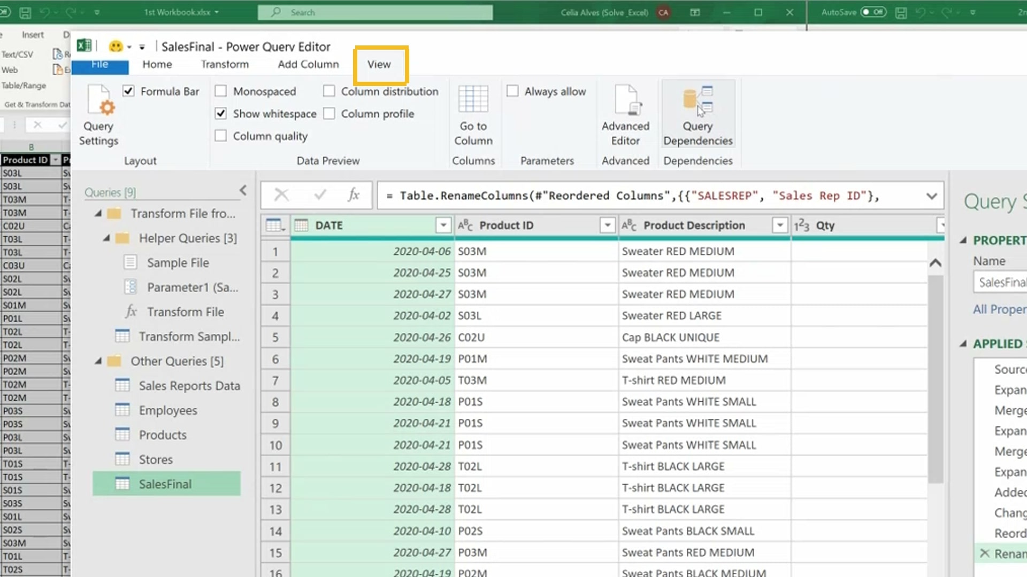Viewport: 1027px width, 577px height.
Task: Open Product Description filter dropdown
Action: 780,225
